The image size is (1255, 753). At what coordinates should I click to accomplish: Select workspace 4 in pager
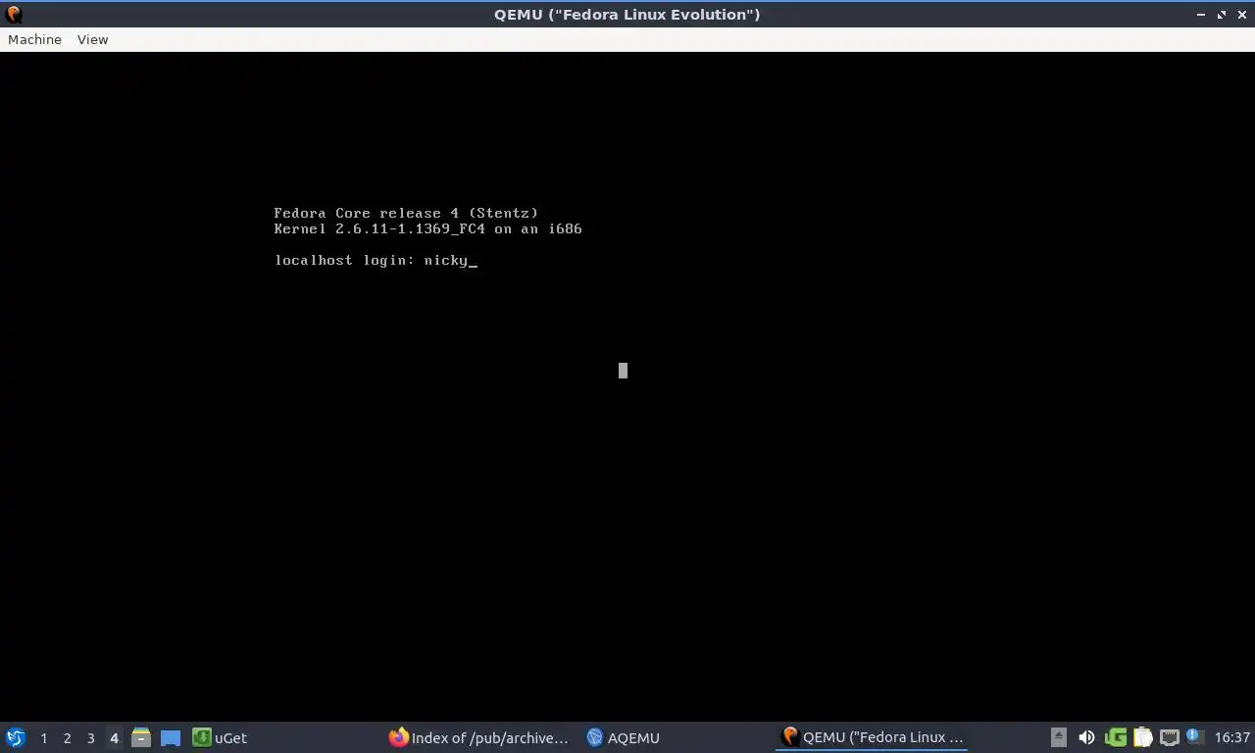coord(114,737)
